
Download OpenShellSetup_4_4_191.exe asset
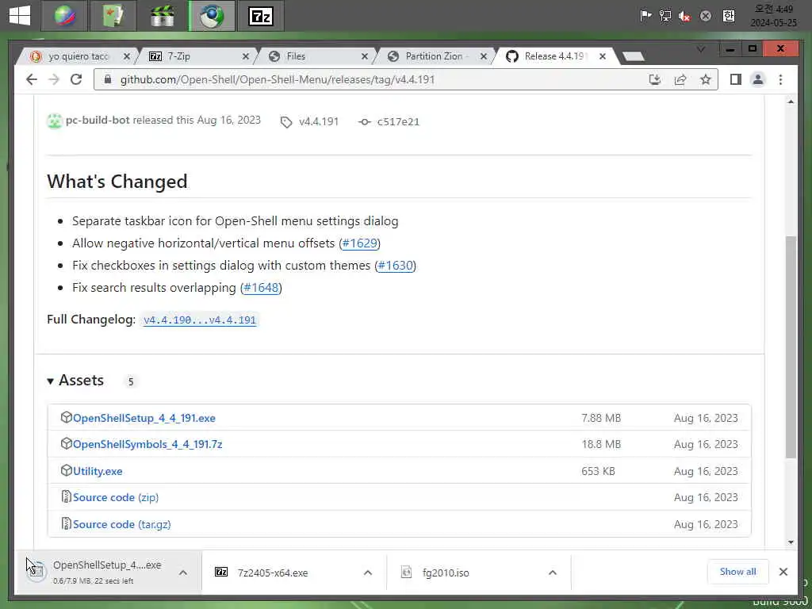pos(144,418)
